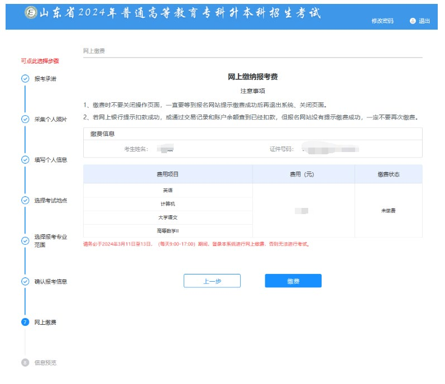Click the 英语 fee item row
Image resolution: width=445 pixels, height=384 pixels.
[x=168, y=190]
